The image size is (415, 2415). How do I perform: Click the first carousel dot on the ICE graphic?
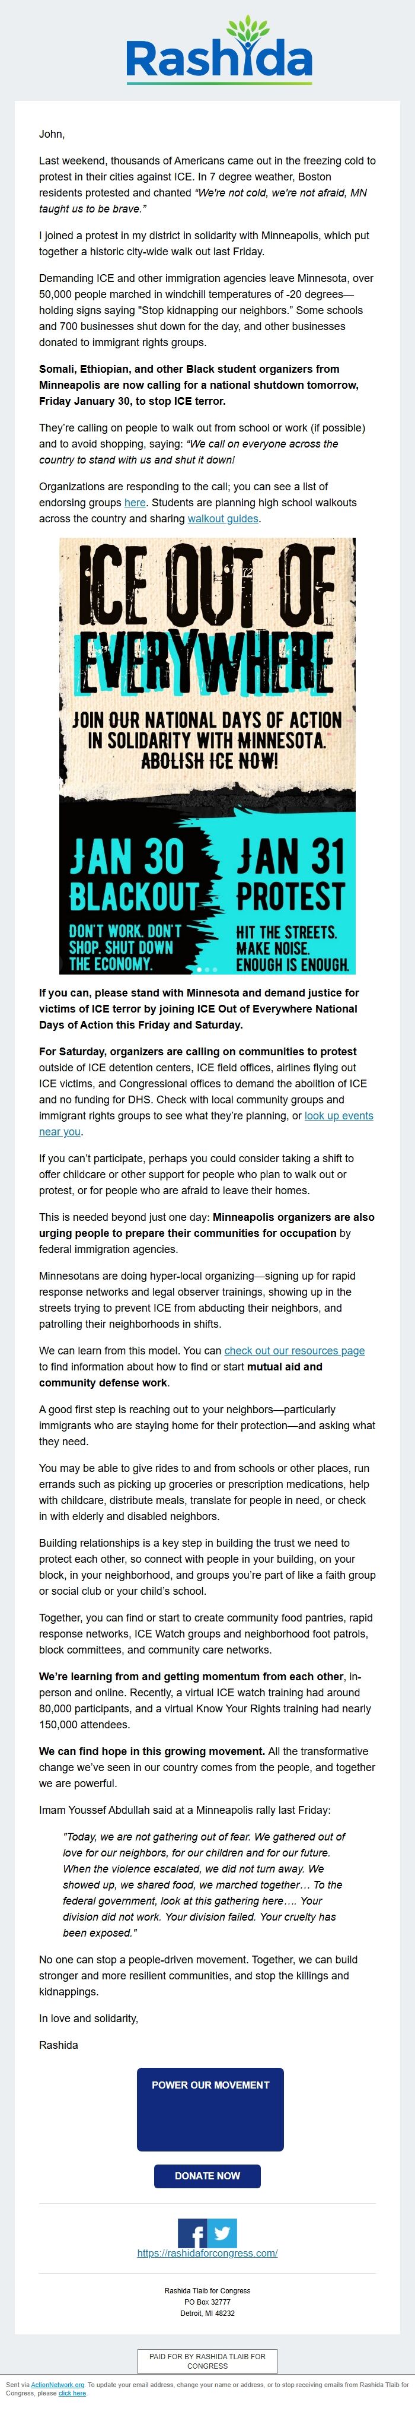(199, 969)
